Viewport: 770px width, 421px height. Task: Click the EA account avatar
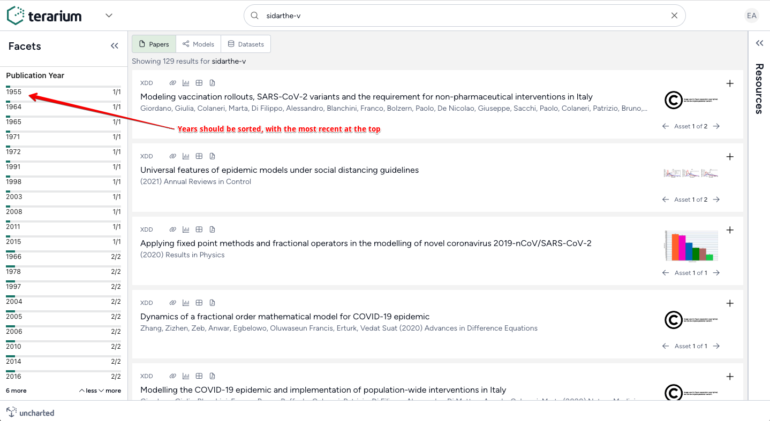[x=751, y=16]
